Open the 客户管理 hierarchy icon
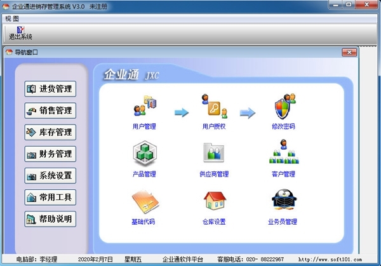The height and width of the screenshot is (266, 381). 284,152
